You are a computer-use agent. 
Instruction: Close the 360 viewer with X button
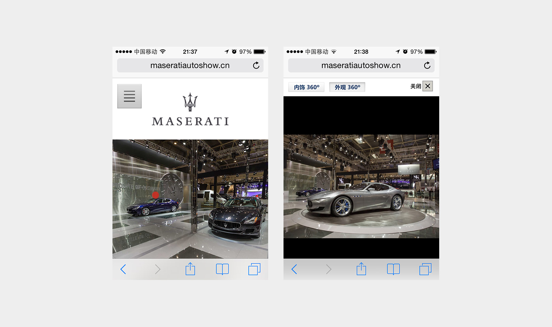point(428,86)
